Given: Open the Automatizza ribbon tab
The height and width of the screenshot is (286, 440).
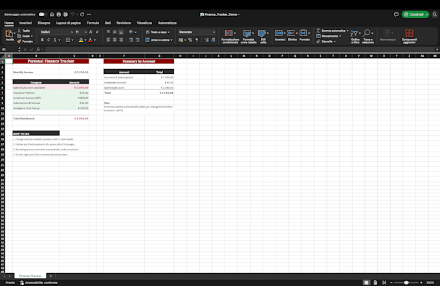Looking at the screenshot, I should pos(167,23).
